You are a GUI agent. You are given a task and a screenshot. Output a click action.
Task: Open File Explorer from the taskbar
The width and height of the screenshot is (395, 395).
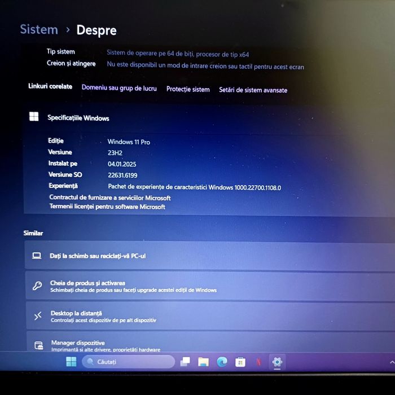pyautogui.click(x=203, y=362)
